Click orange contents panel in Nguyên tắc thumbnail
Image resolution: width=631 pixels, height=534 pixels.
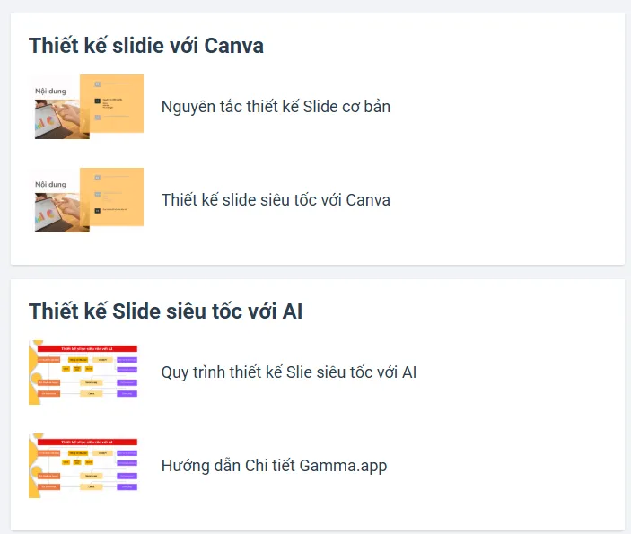coord(112,103)
